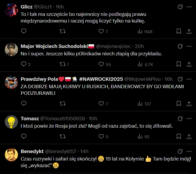Image resolution: width=196 pixels, height=174 pixels.
Task: Open Grok icon on Benedykt's tweet
Action: tap(180, 151)
